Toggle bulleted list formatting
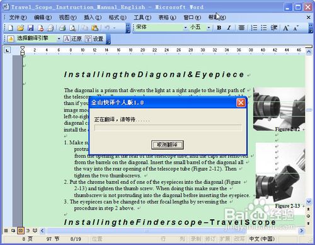The height and width of the screenshot is (245, 315). 264,28
